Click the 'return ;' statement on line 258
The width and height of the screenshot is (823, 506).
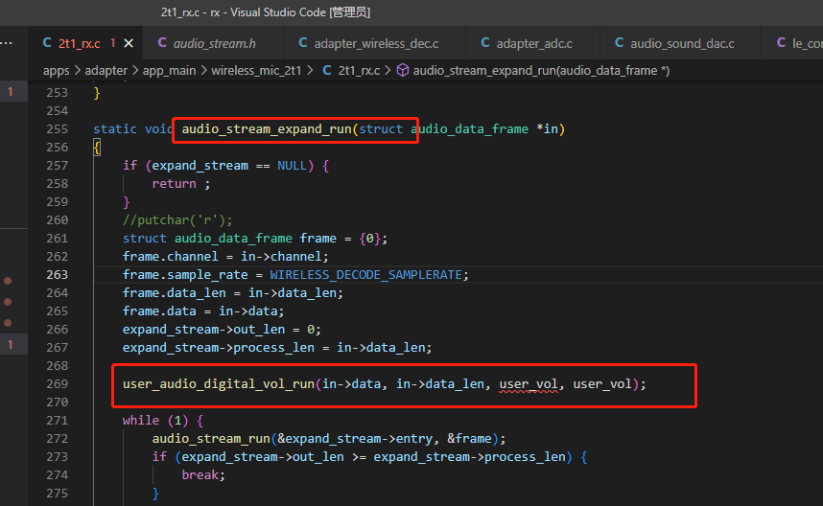point(181,184)
